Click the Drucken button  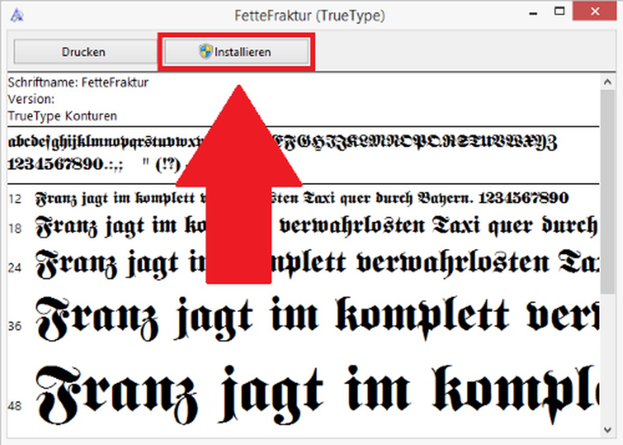coord(84,52)
